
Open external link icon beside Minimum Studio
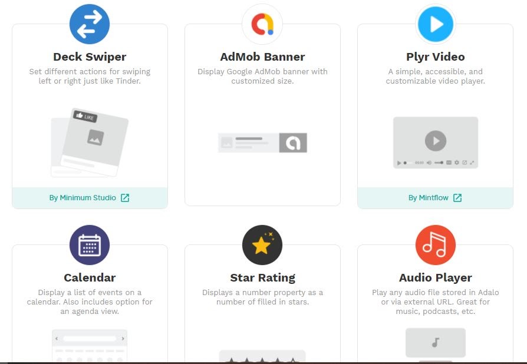pyautogui.click(x=125, y=198)
